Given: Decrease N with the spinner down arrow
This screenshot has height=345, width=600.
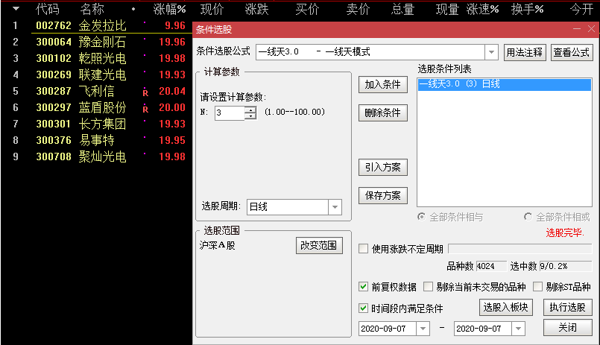Looking at the screenshot, I should point(250,116).
